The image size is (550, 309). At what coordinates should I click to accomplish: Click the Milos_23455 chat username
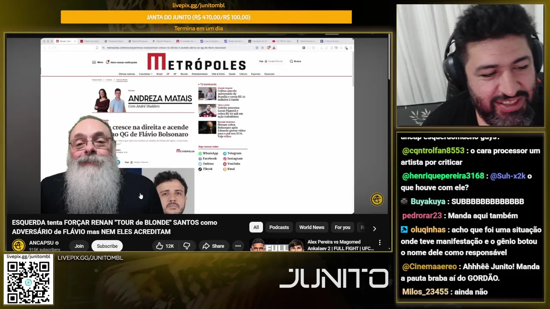(x=425, y=292)
